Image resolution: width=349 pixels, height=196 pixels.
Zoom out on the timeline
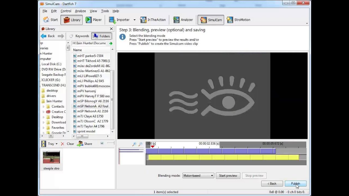tap(141, 144)
